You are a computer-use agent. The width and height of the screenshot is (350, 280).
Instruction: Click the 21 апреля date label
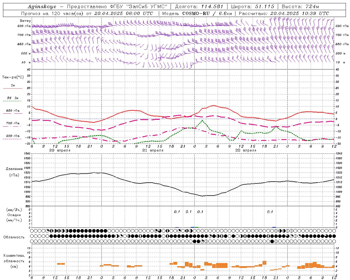click(x=153, y=150)
